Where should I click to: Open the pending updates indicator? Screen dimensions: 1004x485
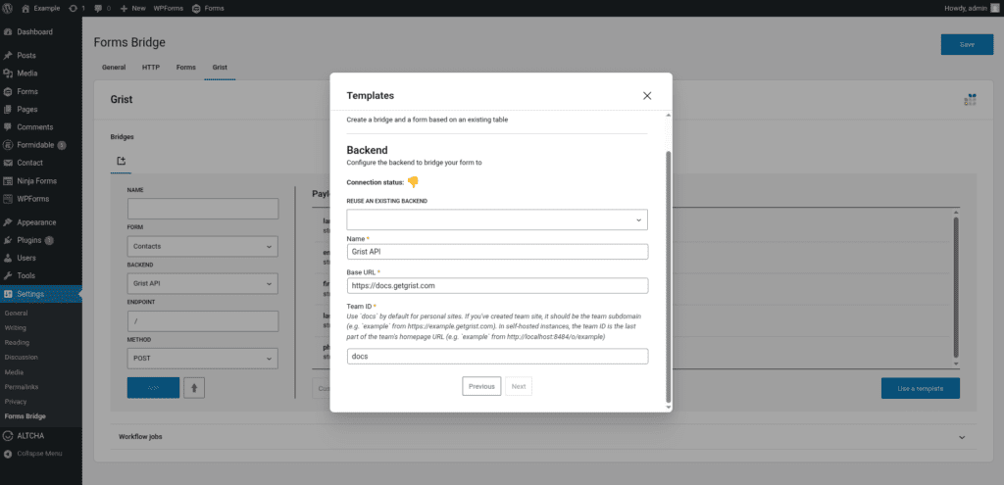(x=76, y=8)
